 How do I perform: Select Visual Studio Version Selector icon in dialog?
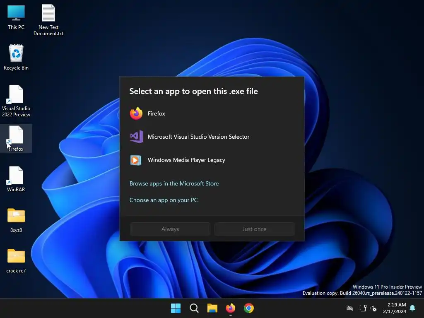click(136, 137)
